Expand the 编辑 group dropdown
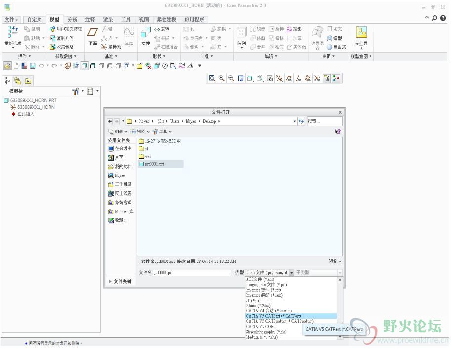Image resolution: width=453 pixels, height=349 pixels. coord(271,56)
